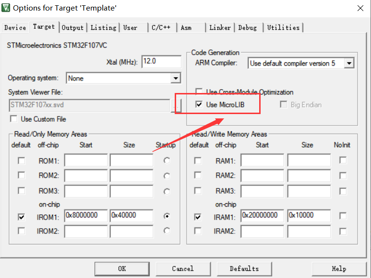
Task: Enable NoInit for IRAM1
Action: point(343,216)
